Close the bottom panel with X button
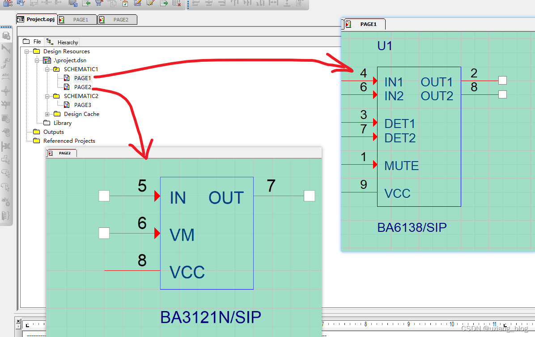 (x=18, y=321)
